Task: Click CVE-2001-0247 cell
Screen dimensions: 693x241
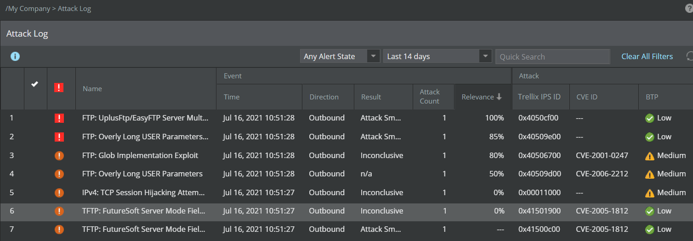Action: (x=602, y=155)
